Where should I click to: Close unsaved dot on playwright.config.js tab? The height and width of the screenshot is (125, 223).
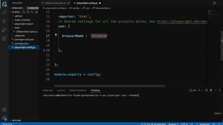(x=100, y=3)
